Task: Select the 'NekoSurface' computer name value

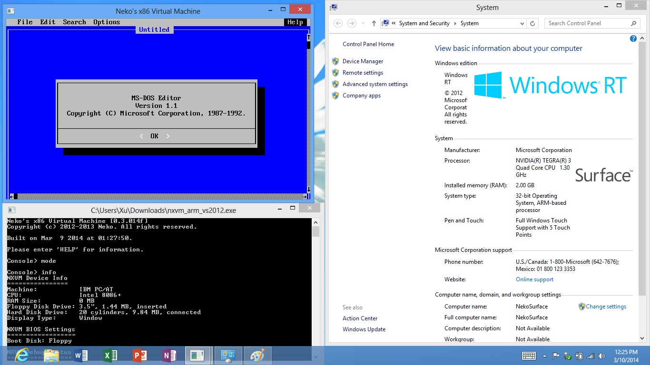Action: point(532,307)
